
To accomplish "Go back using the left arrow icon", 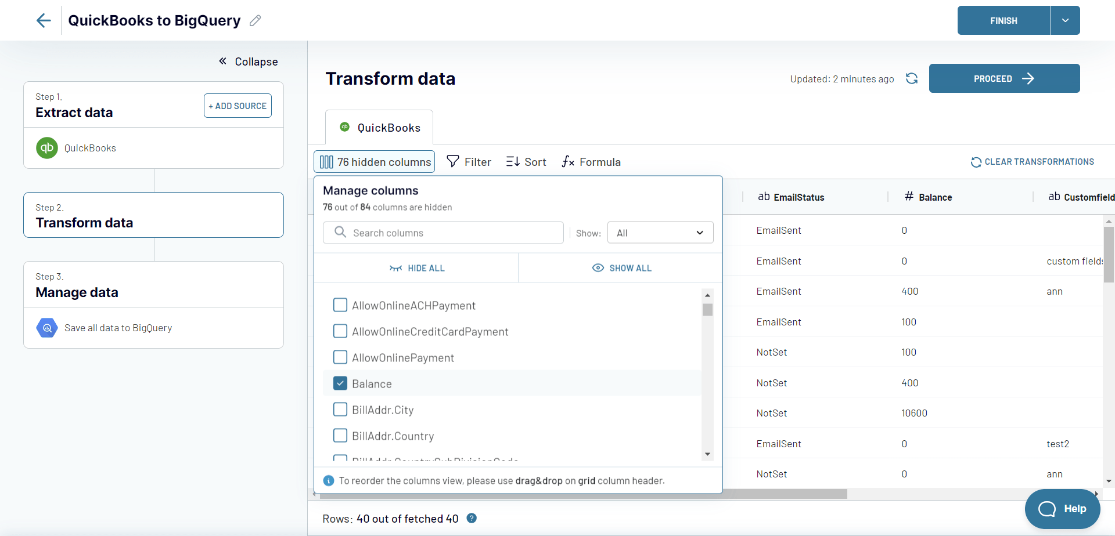I will 44,20.
